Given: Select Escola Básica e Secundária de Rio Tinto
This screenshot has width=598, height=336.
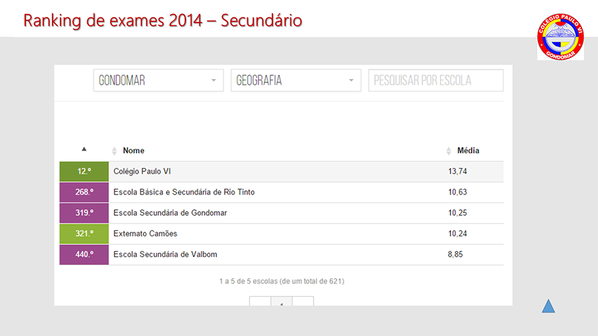Looking at the screenshot, I should (x=282, y=192).
